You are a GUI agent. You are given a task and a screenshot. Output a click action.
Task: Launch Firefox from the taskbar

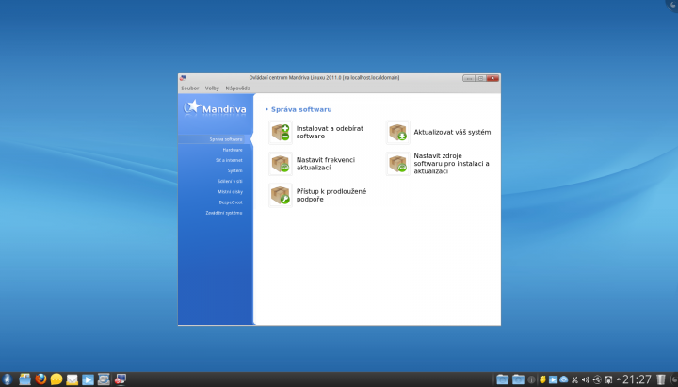(x=40, y=379)
